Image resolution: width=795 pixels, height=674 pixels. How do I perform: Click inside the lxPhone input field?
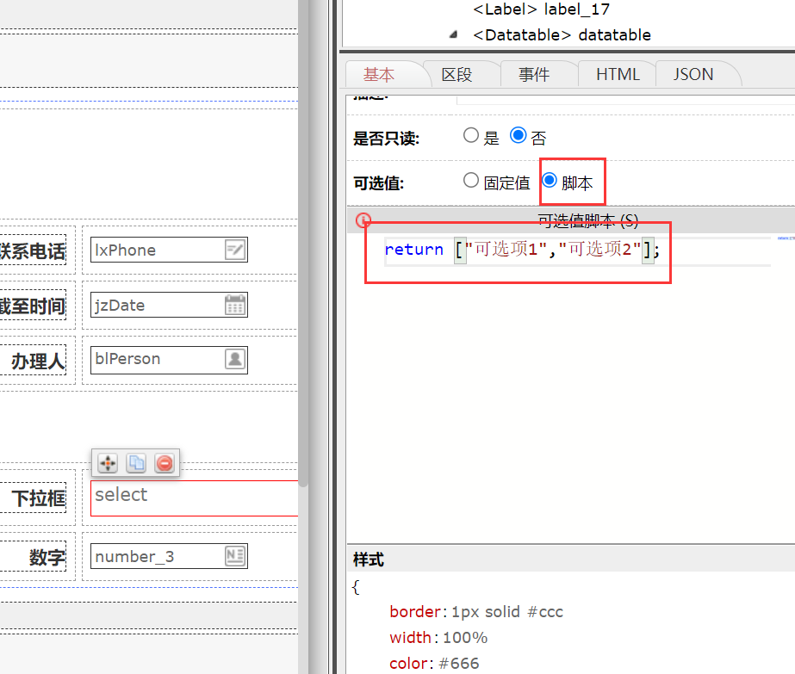pyautogui.click(x=155, y=249)
